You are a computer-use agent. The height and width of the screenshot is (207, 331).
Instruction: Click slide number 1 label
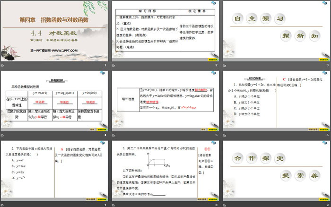(105, 65)
